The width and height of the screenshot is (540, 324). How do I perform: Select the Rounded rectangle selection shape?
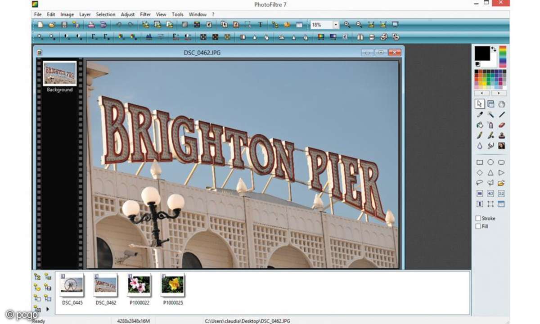click(501, 162)
